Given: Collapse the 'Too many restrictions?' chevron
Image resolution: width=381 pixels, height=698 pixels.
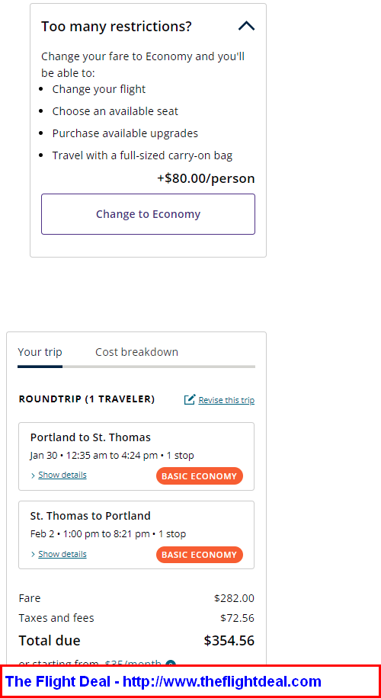Looking at the screenshot, I should click(x=247, y=26).
